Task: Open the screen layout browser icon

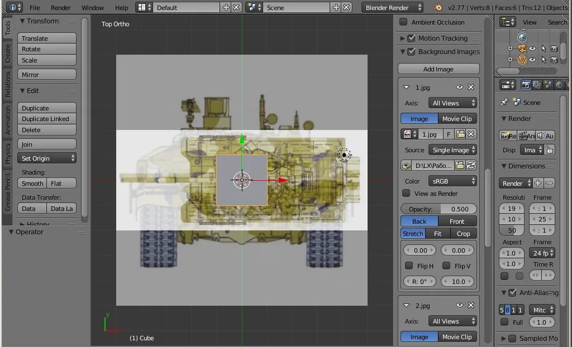Action: (145, 7)
